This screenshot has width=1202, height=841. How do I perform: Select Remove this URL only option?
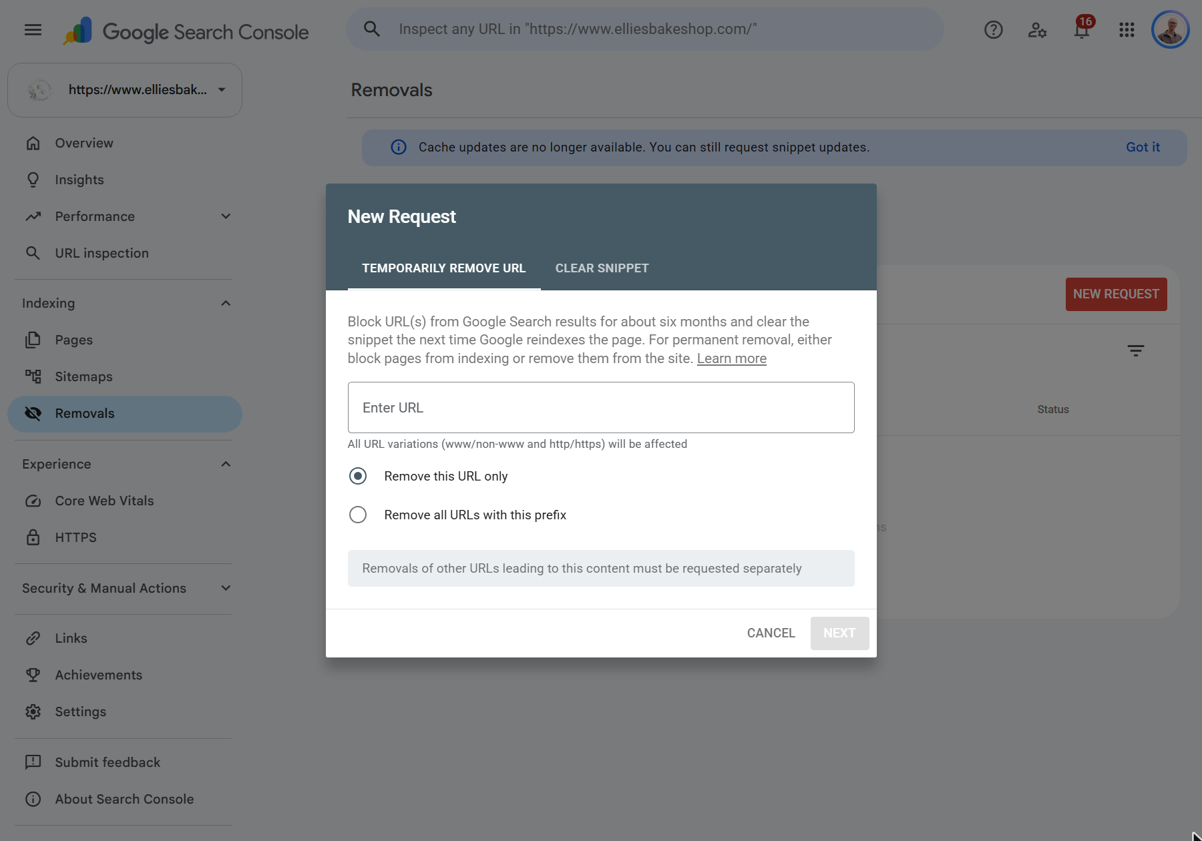tap(358, 476)
